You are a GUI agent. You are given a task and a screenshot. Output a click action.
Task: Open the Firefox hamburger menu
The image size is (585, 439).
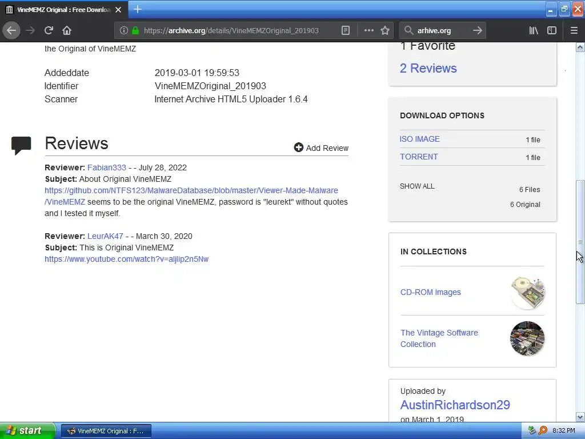[574, 30]
